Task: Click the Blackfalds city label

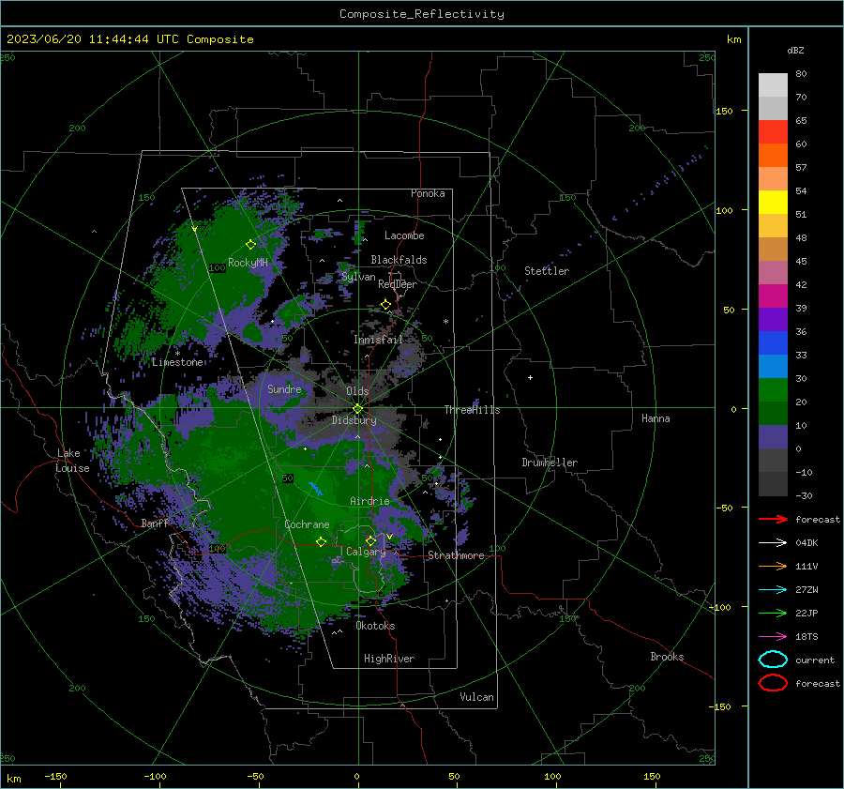Action: coord(399,260)
